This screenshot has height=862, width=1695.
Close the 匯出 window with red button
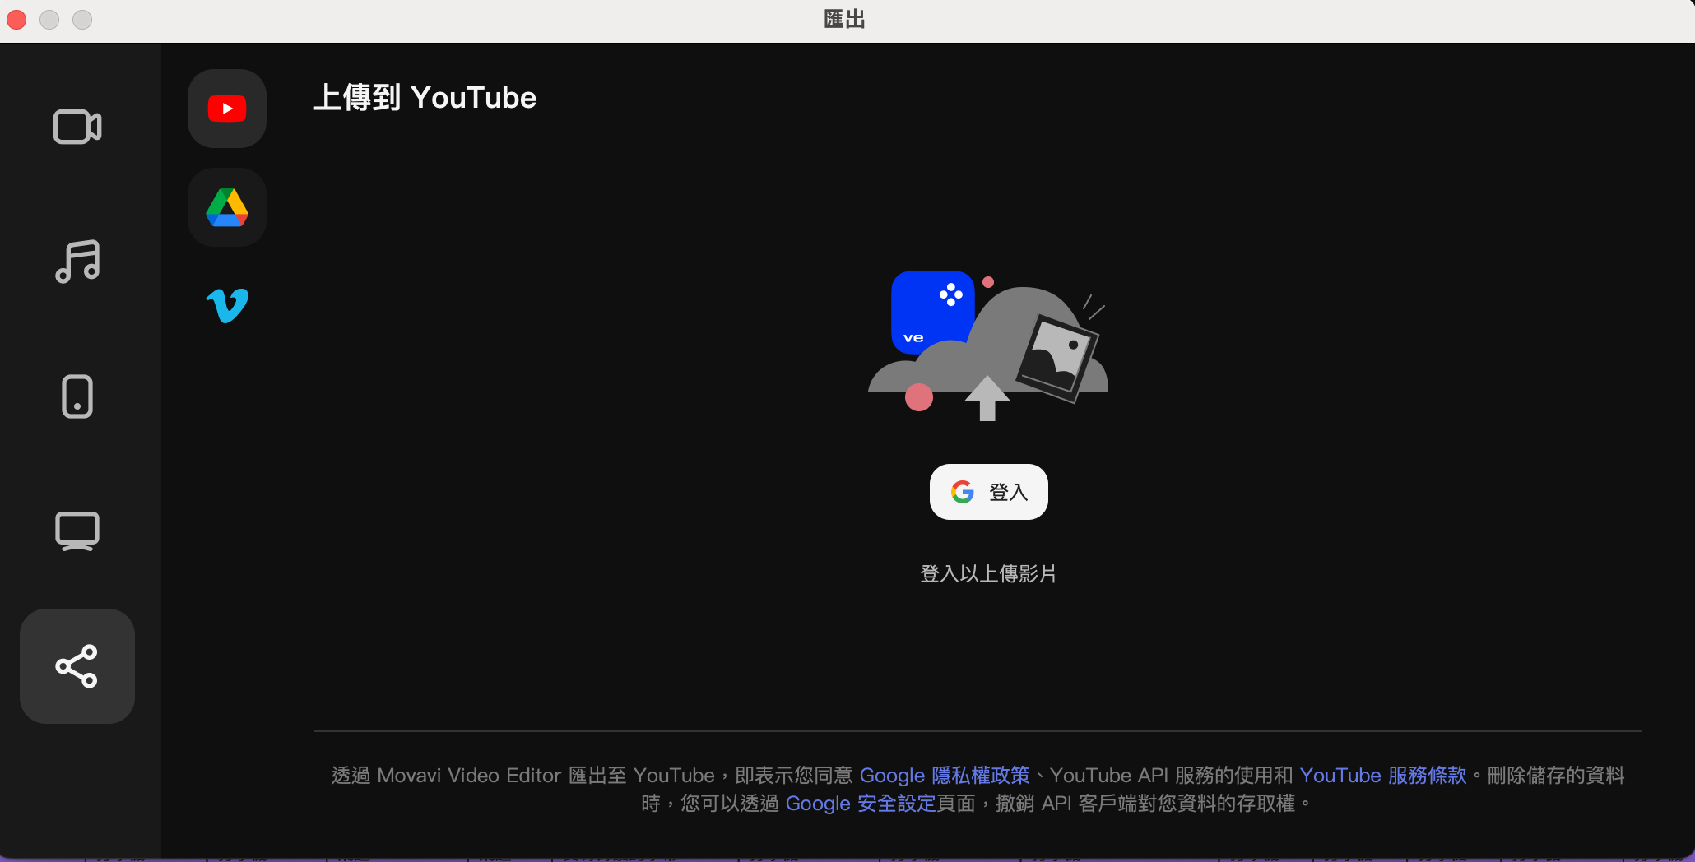pos(16,20)
